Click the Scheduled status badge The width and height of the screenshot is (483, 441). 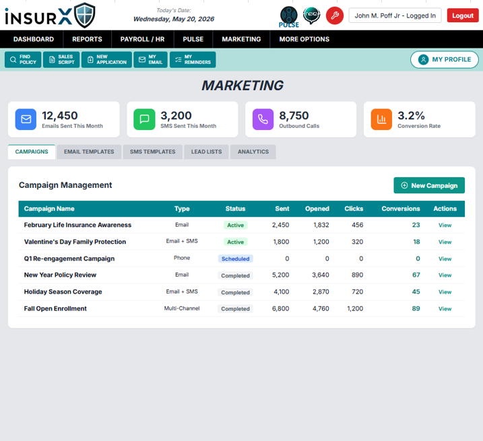[235, 259]
